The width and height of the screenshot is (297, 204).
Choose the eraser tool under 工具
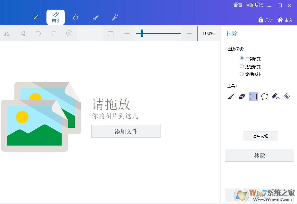pos(242,96)
